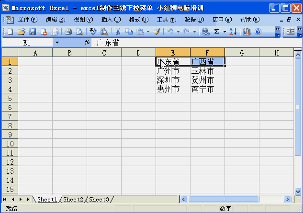303x213 pixels.
Task: Open the 帮助 menu
Action: (x=250, y=20)
